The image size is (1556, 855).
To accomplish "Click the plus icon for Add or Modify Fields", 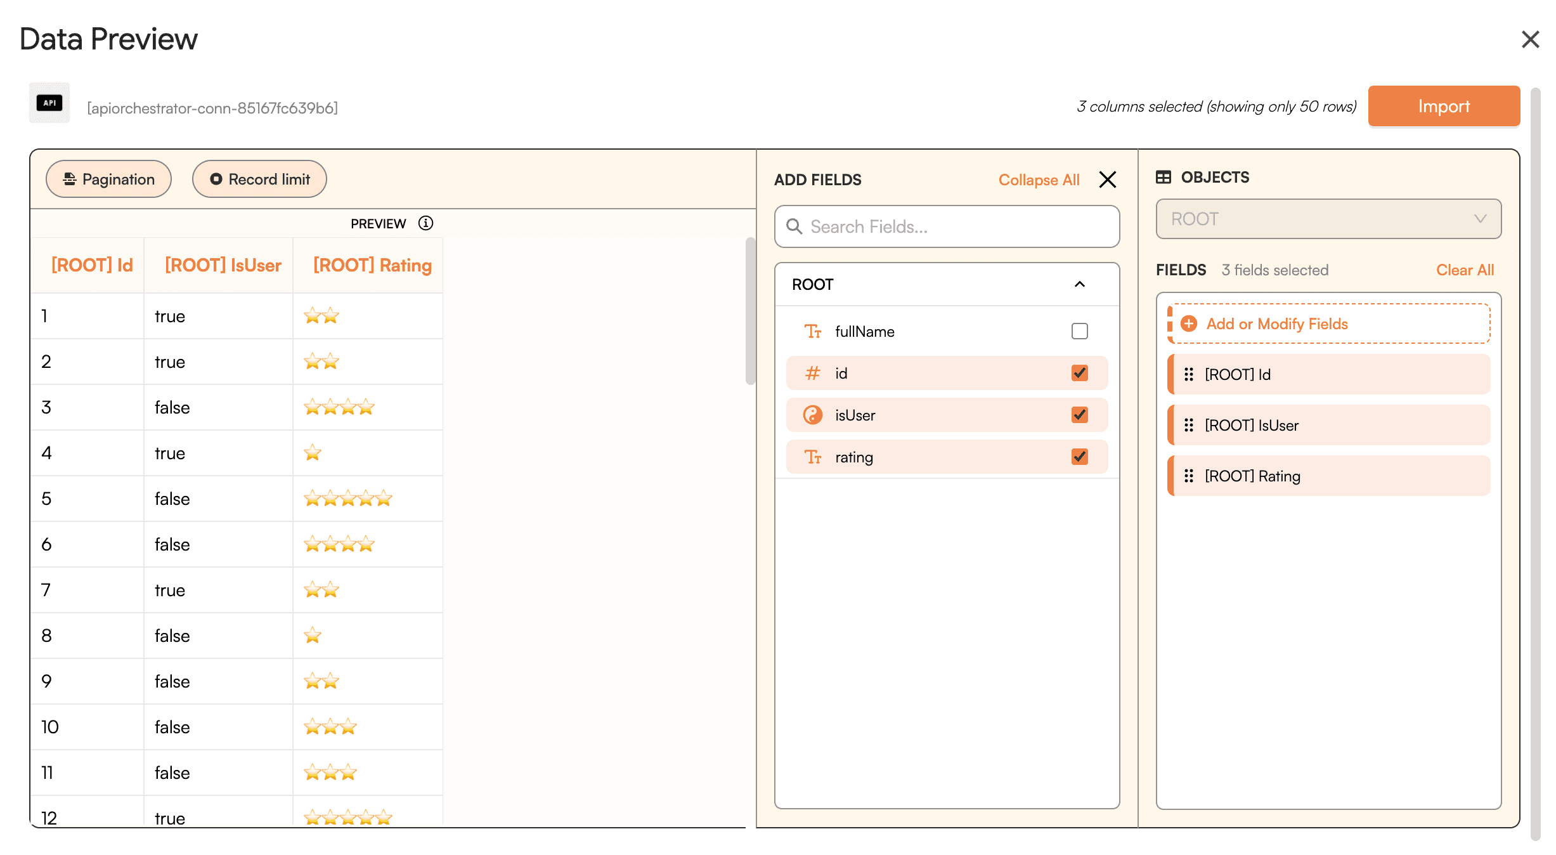I will pos(1189,323).
